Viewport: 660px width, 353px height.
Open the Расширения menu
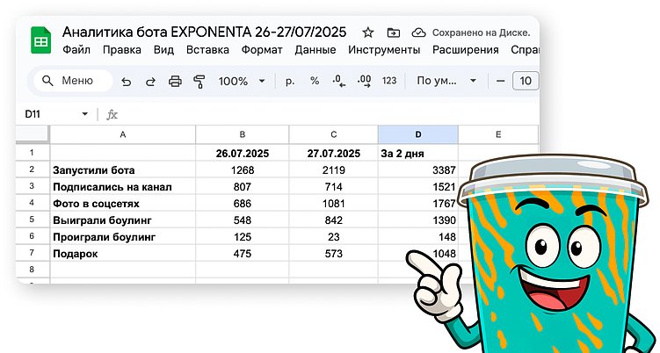coord(466,50)
